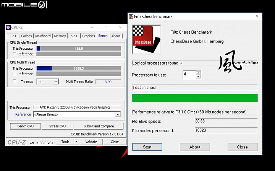Click the Multi Thread Ratio value 3.99
The width and height of the screenshot is (275, 171).
click(108, 82)
